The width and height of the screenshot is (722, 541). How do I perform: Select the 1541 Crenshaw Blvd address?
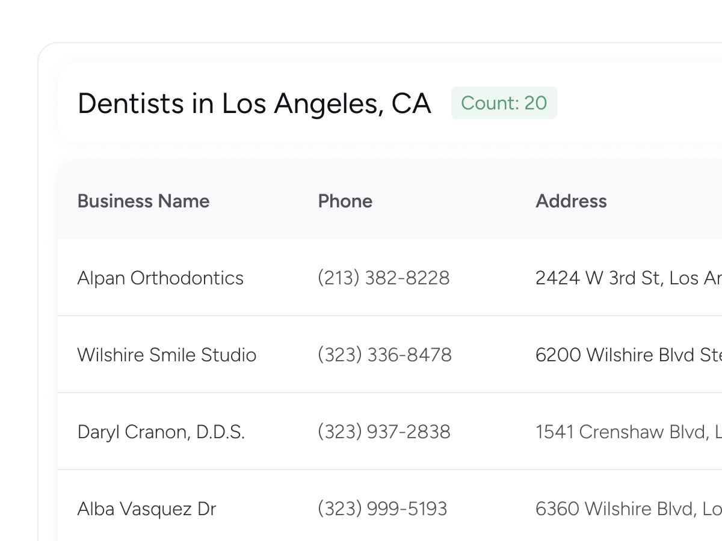[x=629, y=432]
